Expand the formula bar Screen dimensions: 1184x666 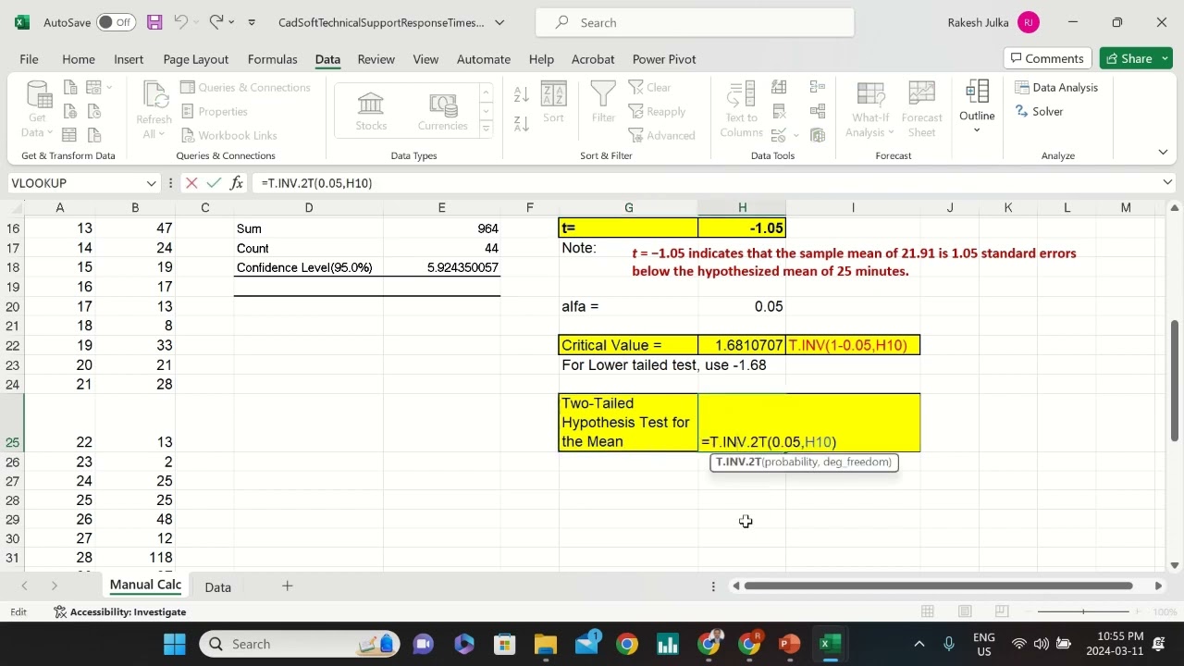(1167, 183)
